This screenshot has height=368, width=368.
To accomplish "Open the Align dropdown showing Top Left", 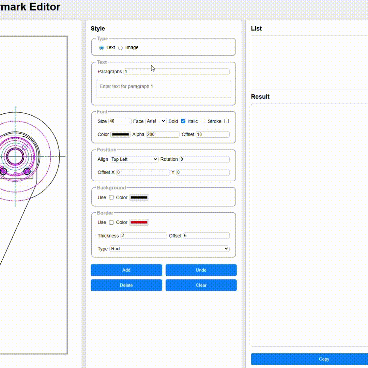I will pos(134,159).
